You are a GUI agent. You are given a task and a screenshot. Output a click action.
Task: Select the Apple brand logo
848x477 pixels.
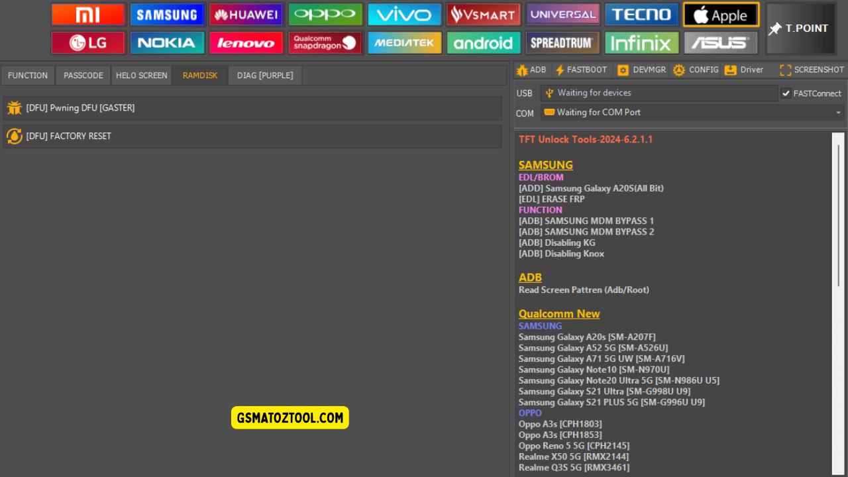click(721, 14)
